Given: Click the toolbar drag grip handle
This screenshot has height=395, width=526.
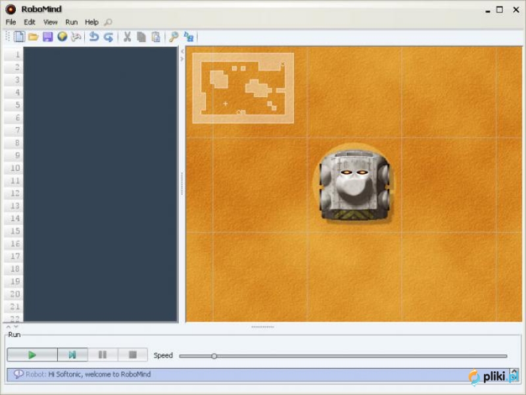Looking at the screenshot, I should [8, 37].
